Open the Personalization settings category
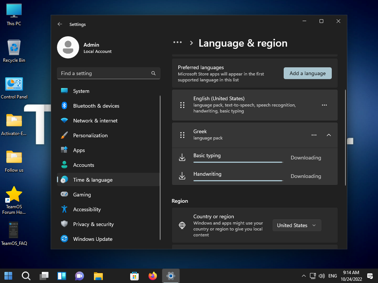 coord(90,135)
